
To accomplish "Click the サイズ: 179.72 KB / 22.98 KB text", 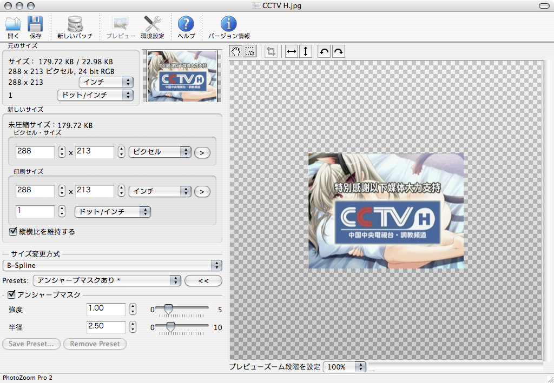I will [61, 62].
